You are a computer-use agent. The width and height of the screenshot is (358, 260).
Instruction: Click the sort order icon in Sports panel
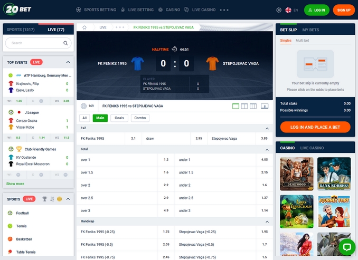click(52, 199)
